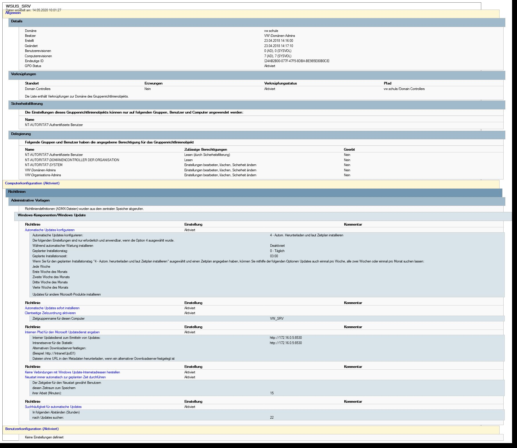The height and width of the screenshot is (448, 517).
Task: Click the Eindeutige ID GUID value
Action: pos(297,61)
